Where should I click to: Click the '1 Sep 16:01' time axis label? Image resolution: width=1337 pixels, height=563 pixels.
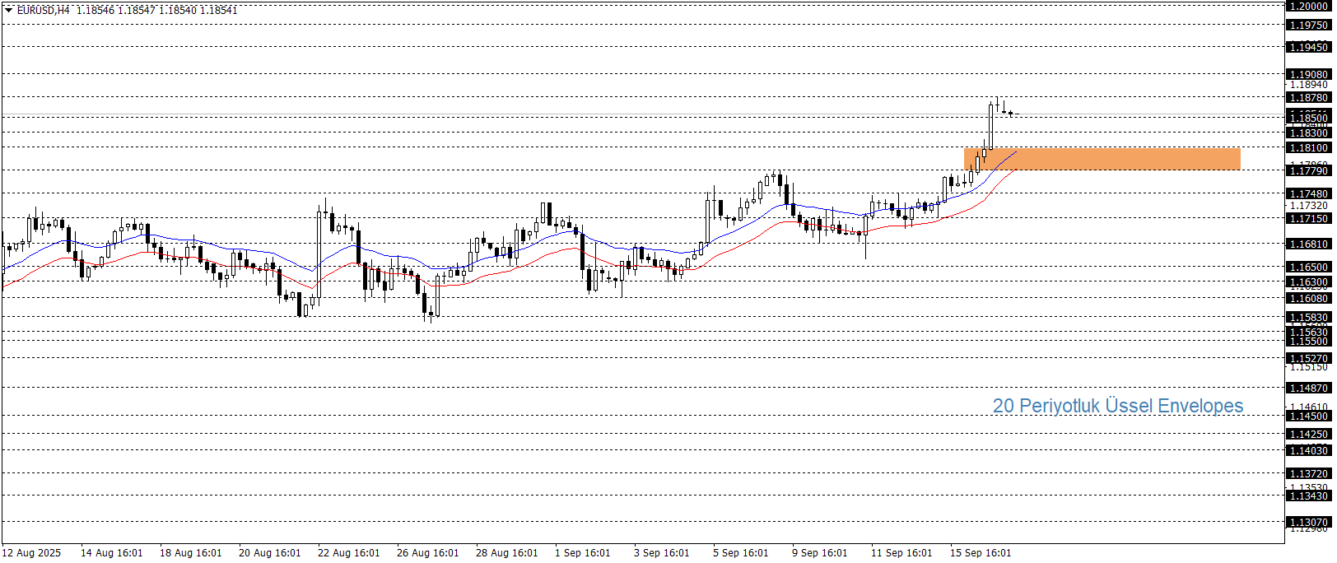point(582,552)
